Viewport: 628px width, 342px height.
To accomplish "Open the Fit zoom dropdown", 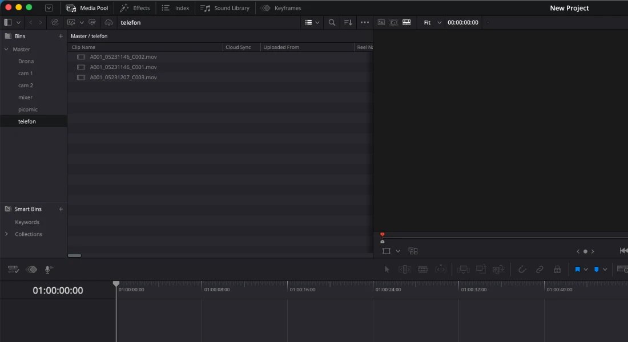I will click(433, 22).
